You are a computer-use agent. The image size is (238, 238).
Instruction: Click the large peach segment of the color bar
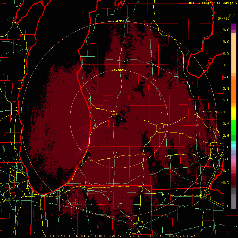click(234, 54)
